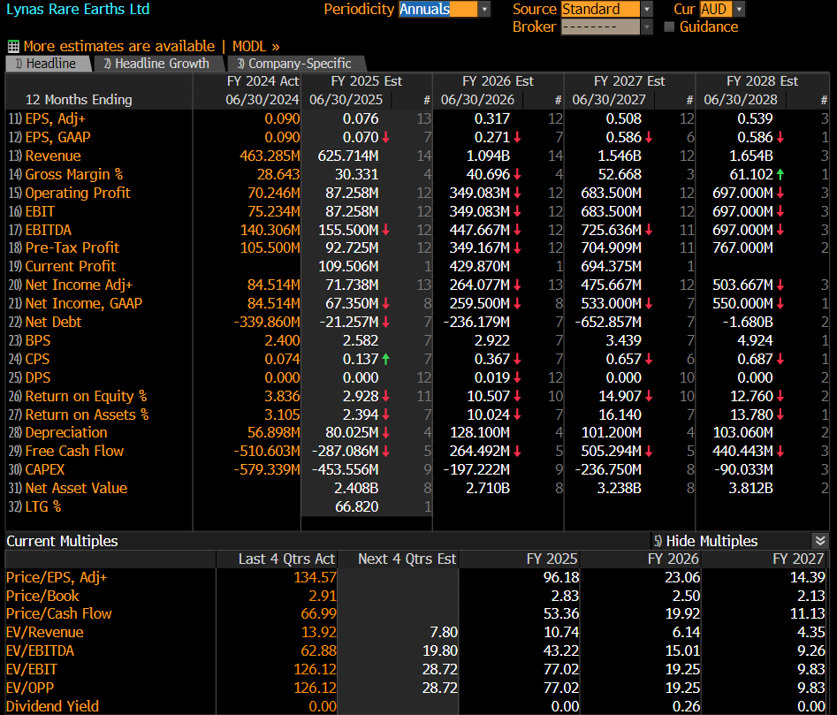Select the Gross Margin % row label
Image resolution: width=837 pixels, height=715 pixels.
tap(73, 174)
